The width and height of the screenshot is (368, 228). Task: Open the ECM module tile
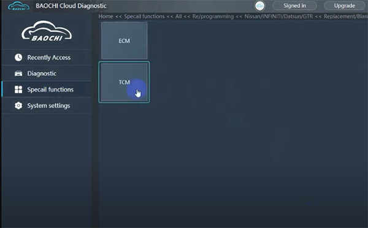(x=124, y=40)
